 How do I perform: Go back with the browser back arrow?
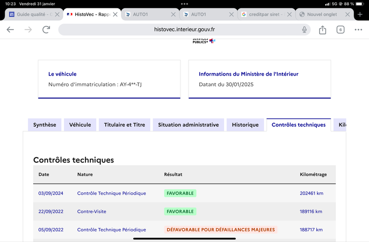(x=10, y=30)
